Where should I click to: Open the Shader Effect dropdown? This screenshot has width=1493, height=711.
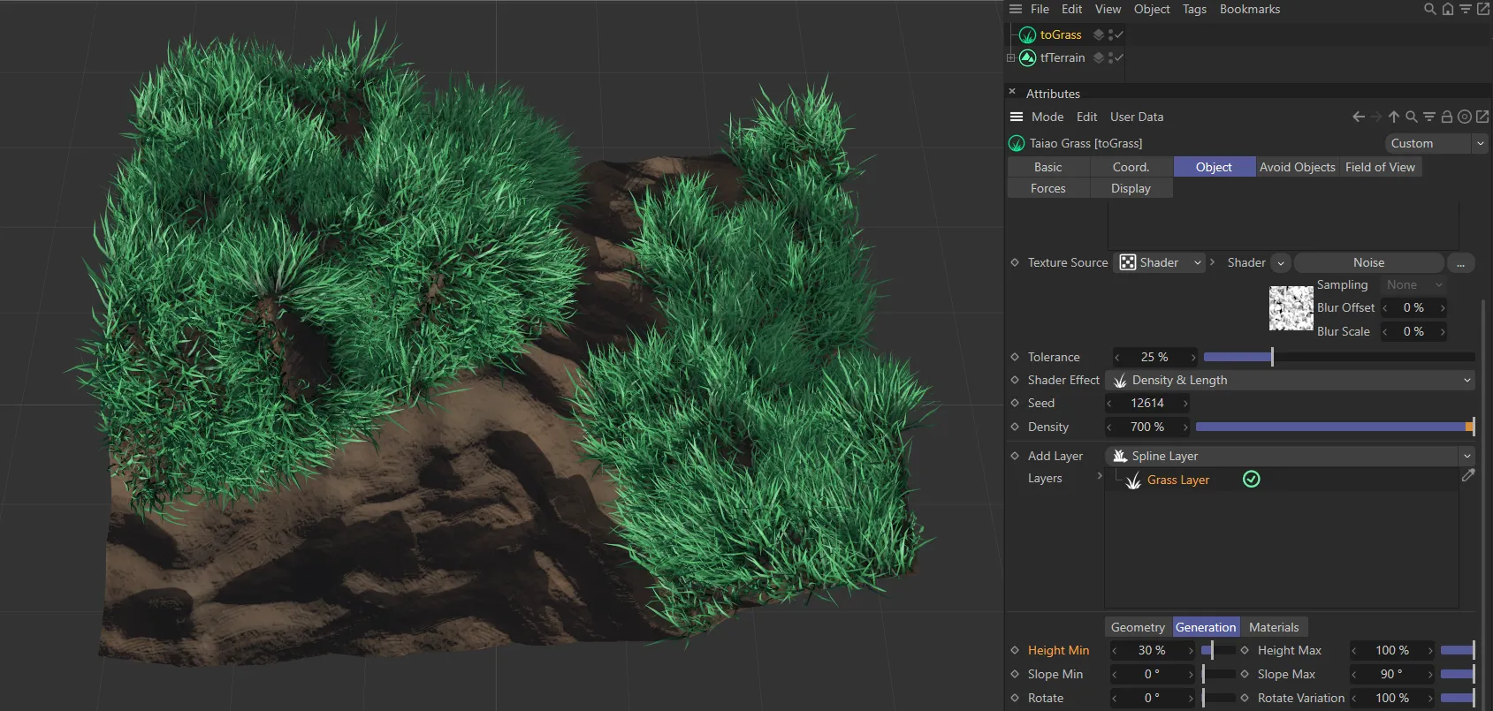click(x=1290, y=380)
